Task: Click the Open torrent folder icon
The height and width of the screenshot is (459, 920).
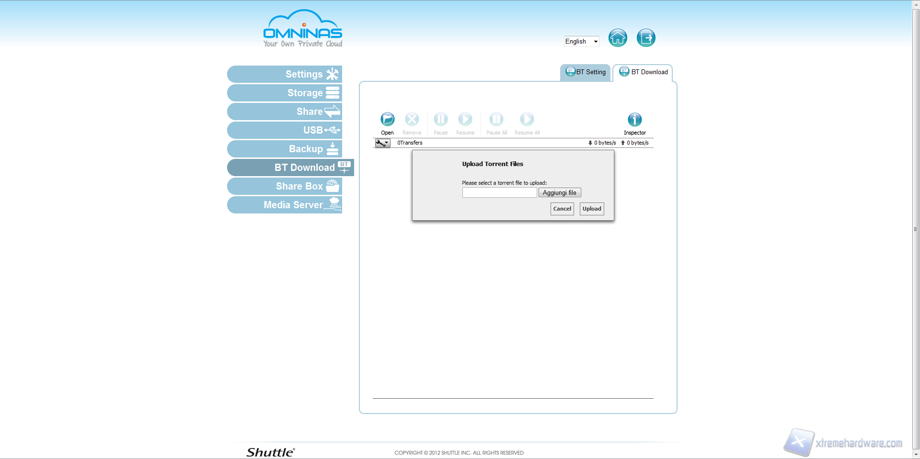Action: click(x=387, y=119)
